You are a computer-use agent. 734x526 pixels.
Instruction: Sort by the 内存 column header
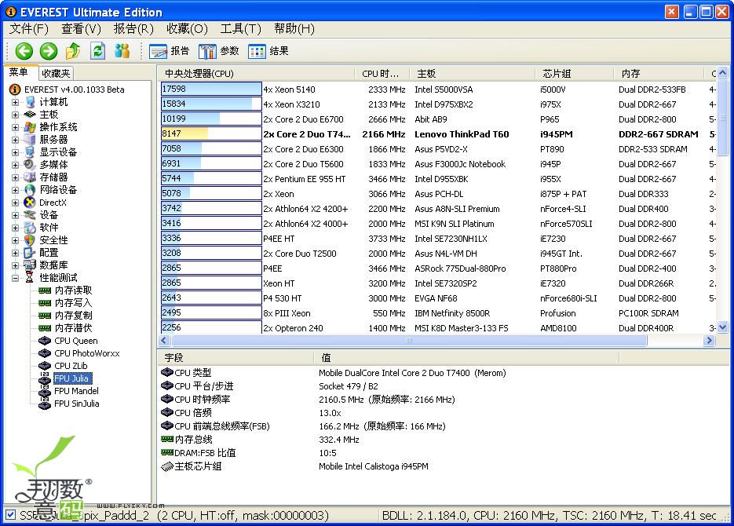659,74
